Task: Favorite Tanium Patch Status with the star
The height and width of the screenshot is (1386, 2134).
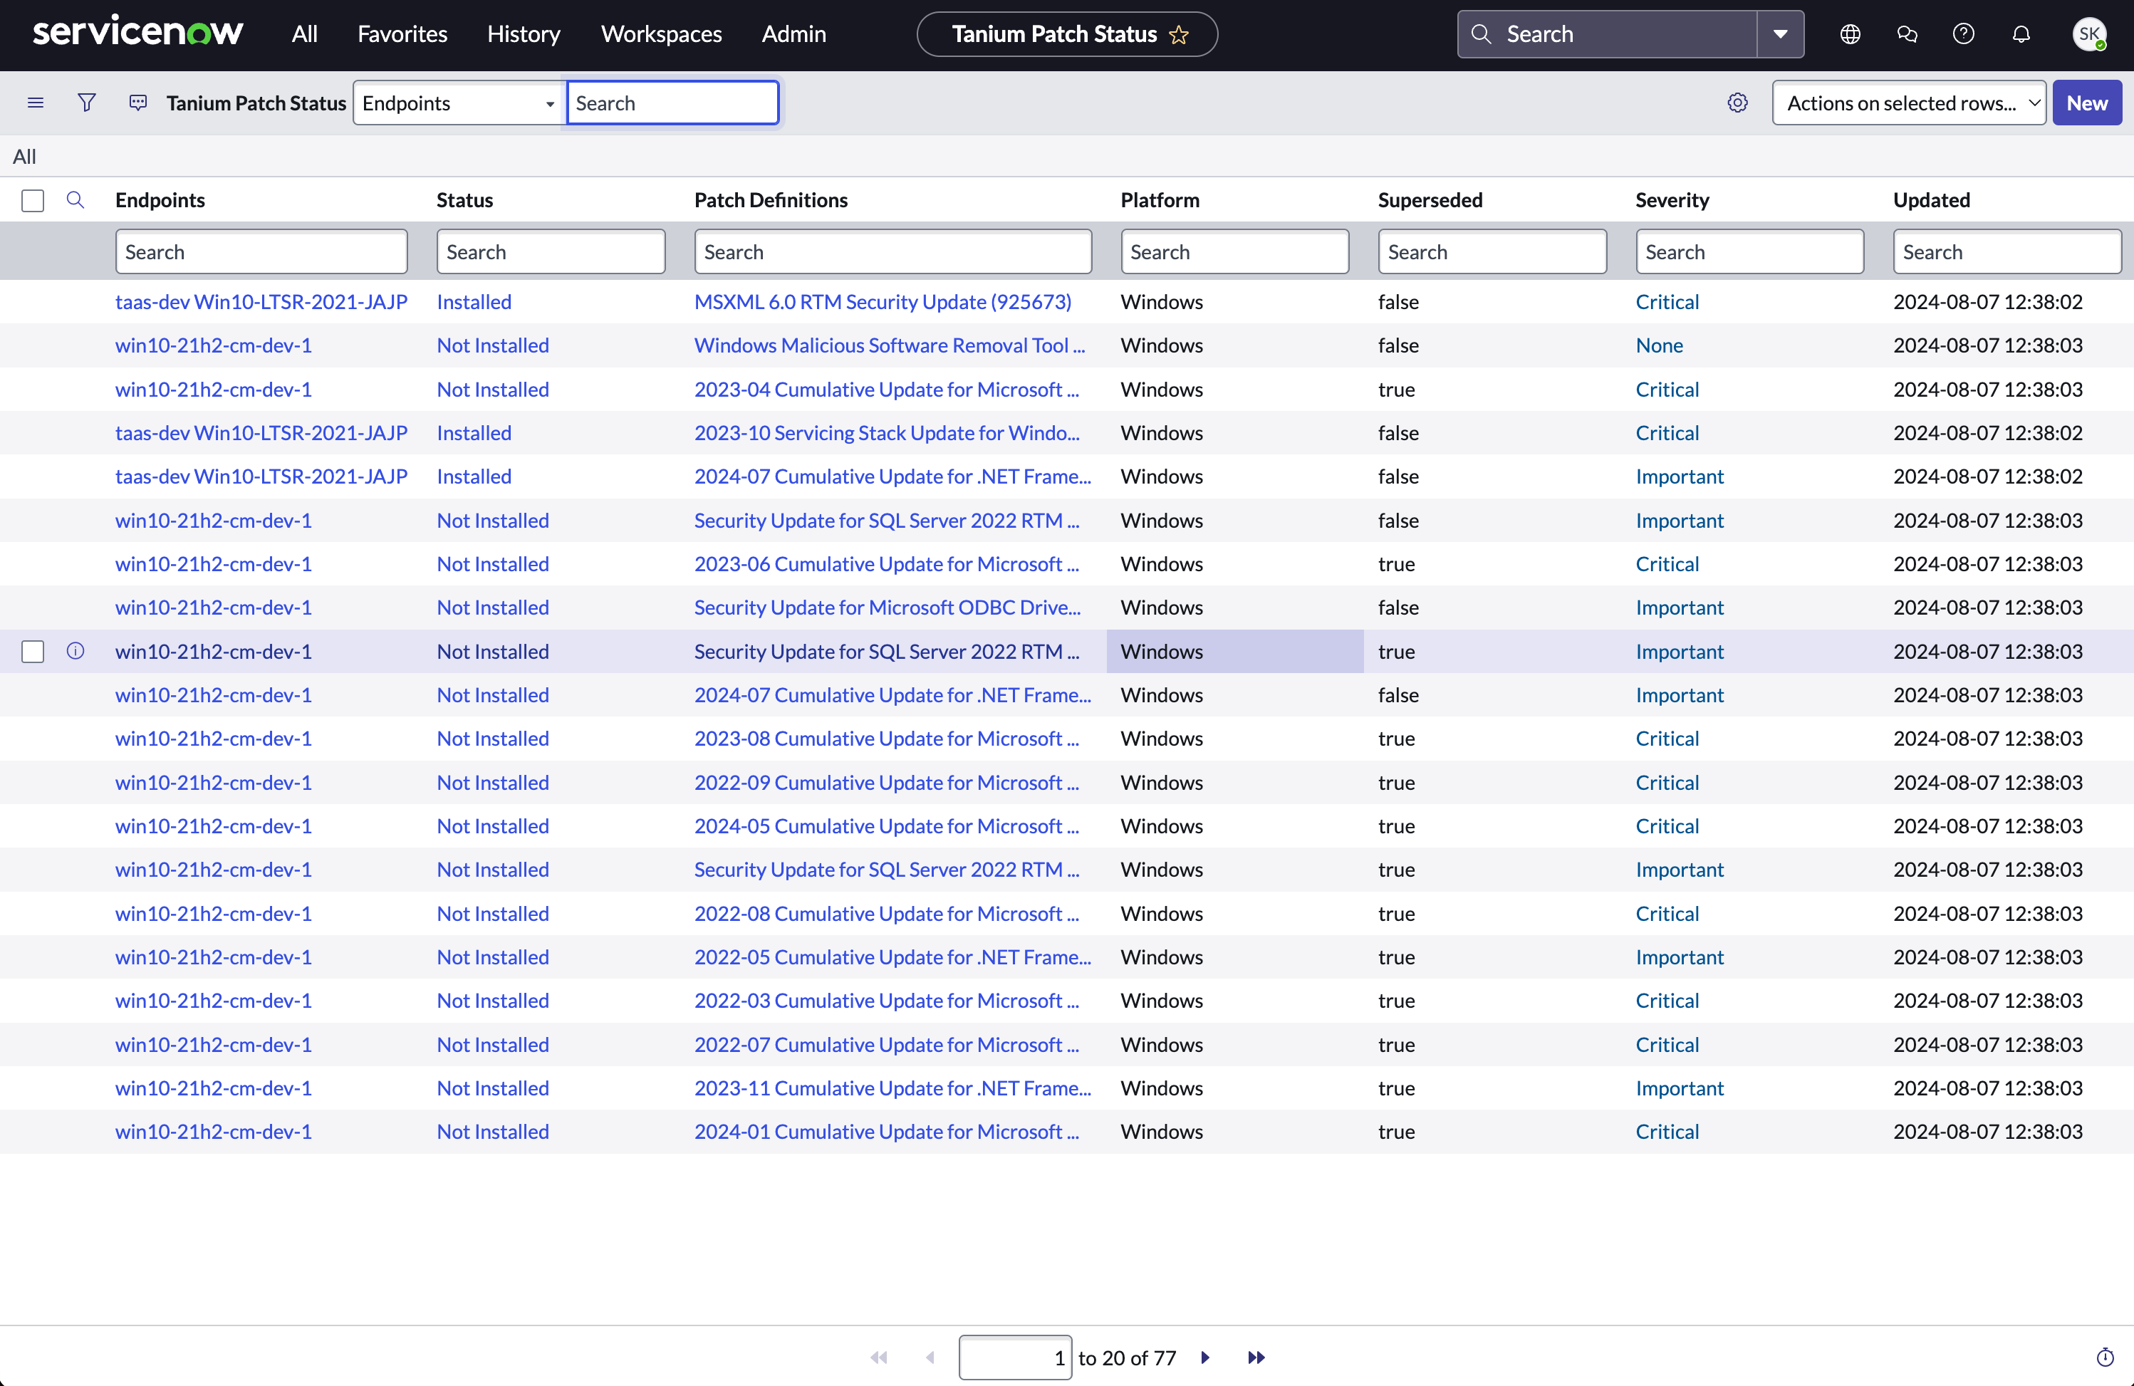Action: coord(1178,35)
